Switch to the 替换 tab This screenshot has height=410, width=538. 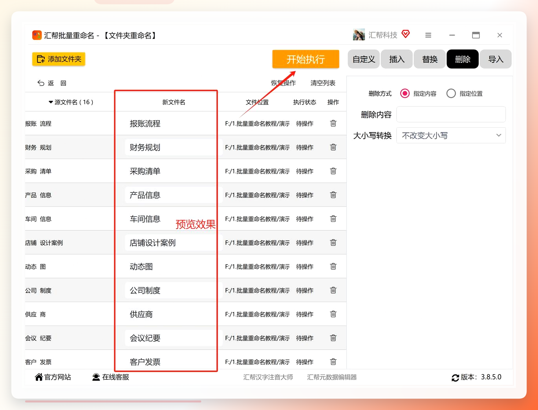pos(430,59)
